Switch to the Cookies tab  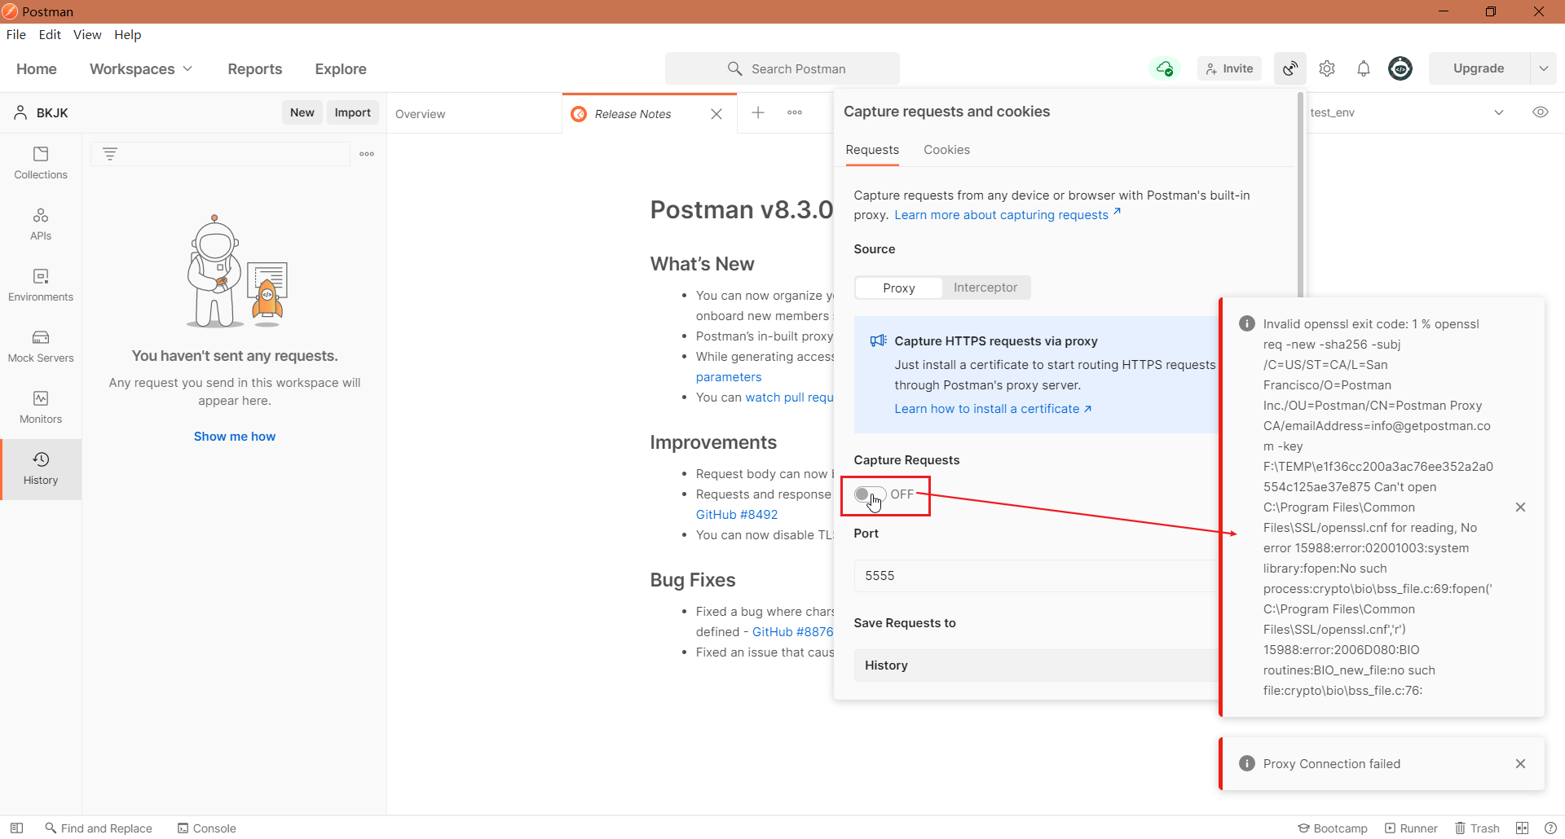pos(946,150)
